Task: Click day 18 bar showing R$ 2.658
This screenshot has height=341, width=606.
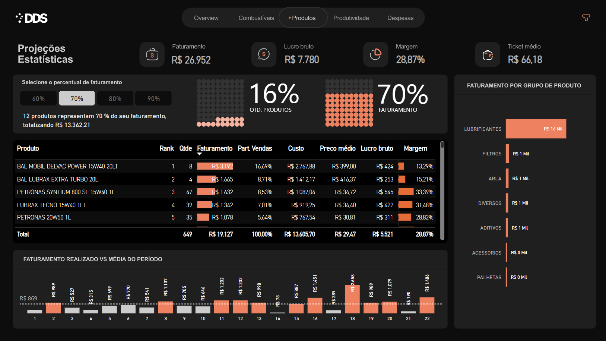Action: coord(352,299)
